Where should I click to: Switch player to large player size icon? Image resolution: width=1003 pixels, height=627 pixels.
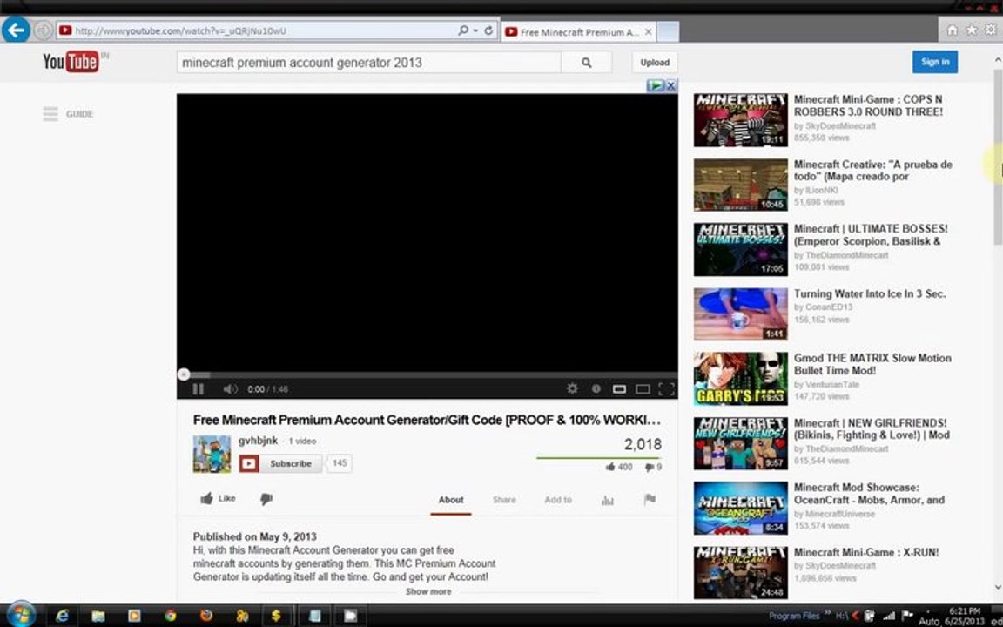(643, 389)
